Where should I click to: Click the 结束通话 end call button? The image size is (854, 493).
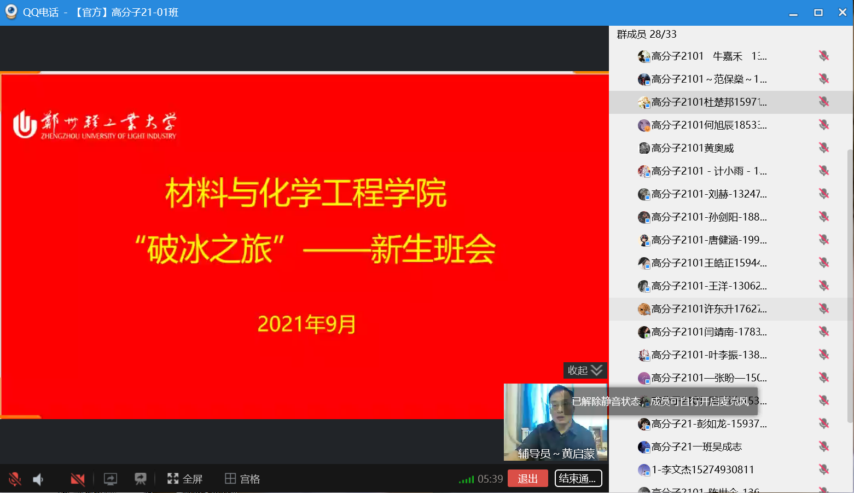coord(578,479)
